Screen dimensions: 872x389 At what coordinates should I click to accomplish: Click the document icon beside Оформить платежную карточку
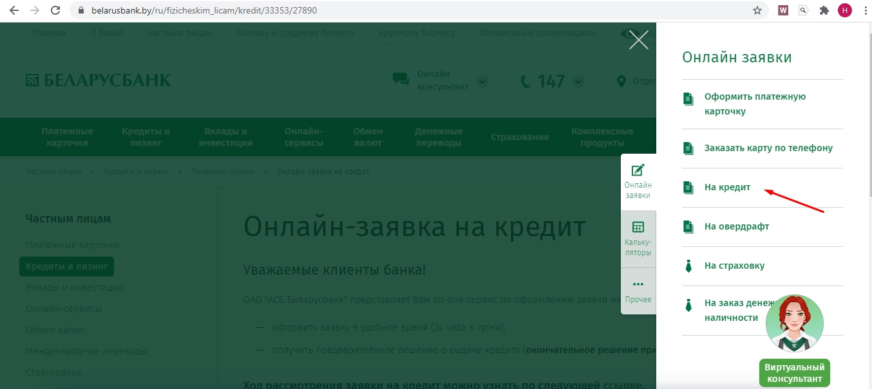pyautogui.click(x=688, y=99)
